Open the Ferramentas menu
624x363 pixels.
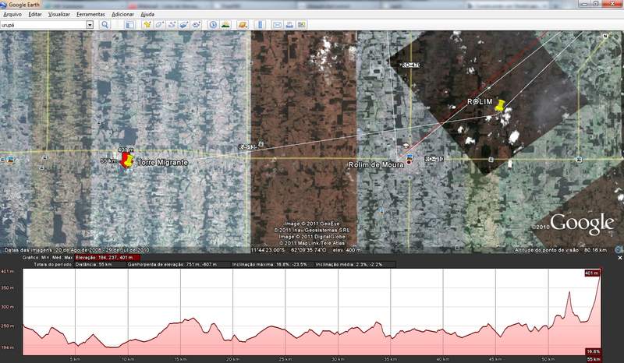[90, 14]
